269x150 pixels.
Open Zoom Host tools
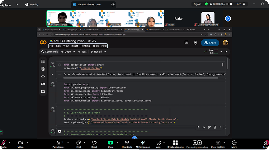point(127,144)
